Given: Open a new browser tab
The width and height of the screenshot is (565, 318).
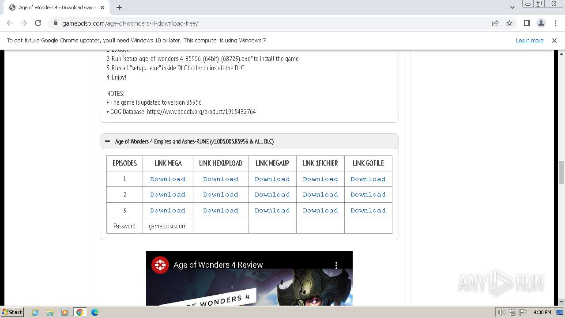Looking at the screenshot, I should pos(119,8).
